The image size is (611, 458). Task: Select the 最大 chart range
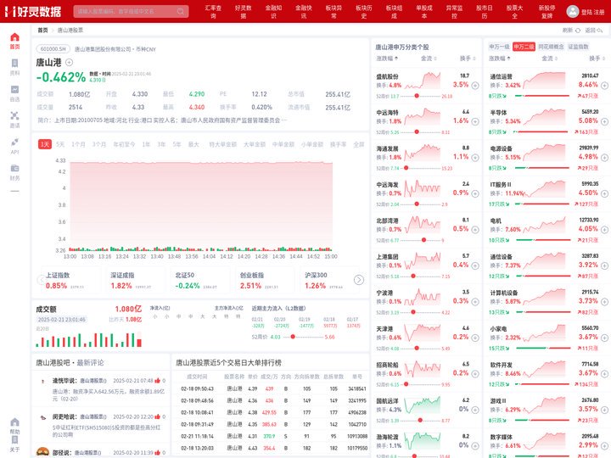pos(193,144)
